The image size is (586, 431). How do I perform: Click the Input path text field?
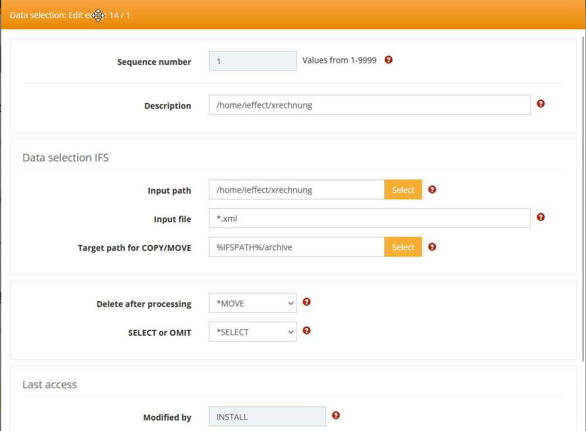pos(296,190)
